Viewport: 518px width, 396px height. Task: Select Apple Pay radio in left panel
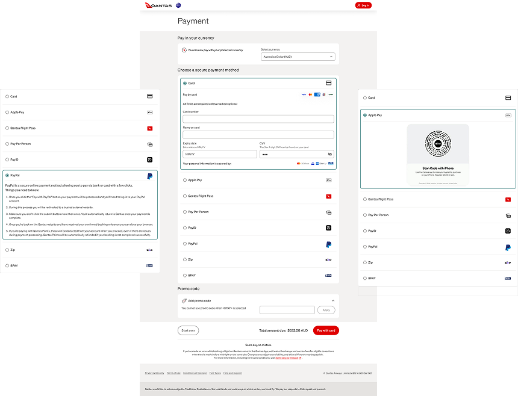7,112
